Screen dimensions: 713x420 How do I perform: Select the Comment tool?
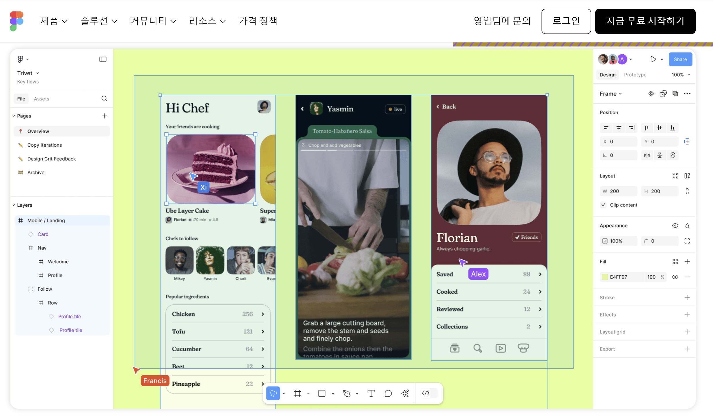[x=388, y=393]
